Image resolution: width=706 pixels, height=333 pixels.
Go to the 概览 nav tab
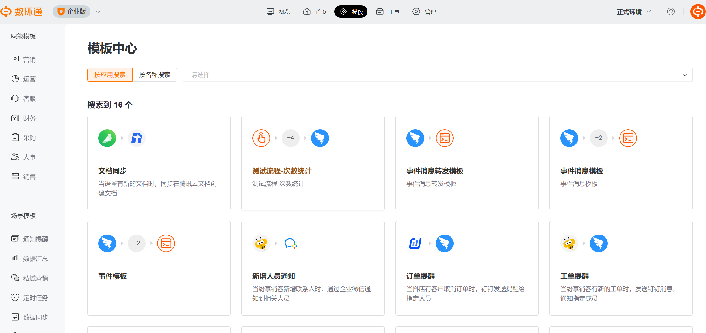point(278,12)
